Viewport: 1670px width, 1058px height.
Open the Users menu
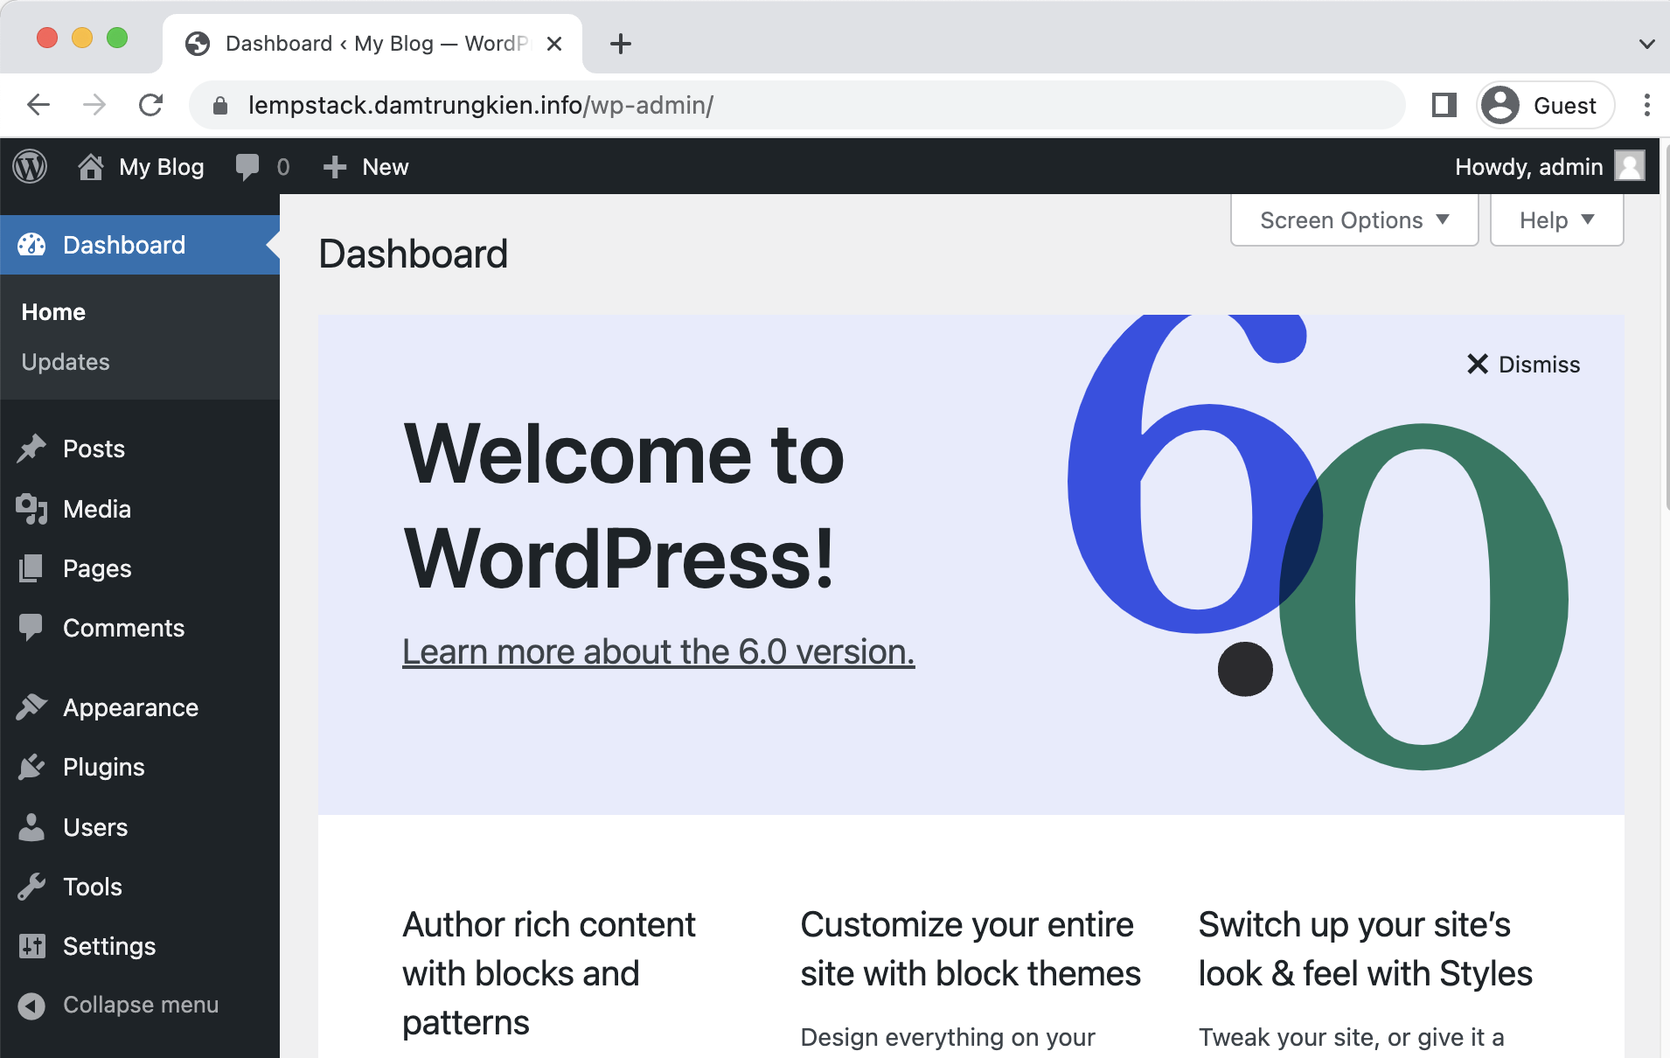coord(140,827)
